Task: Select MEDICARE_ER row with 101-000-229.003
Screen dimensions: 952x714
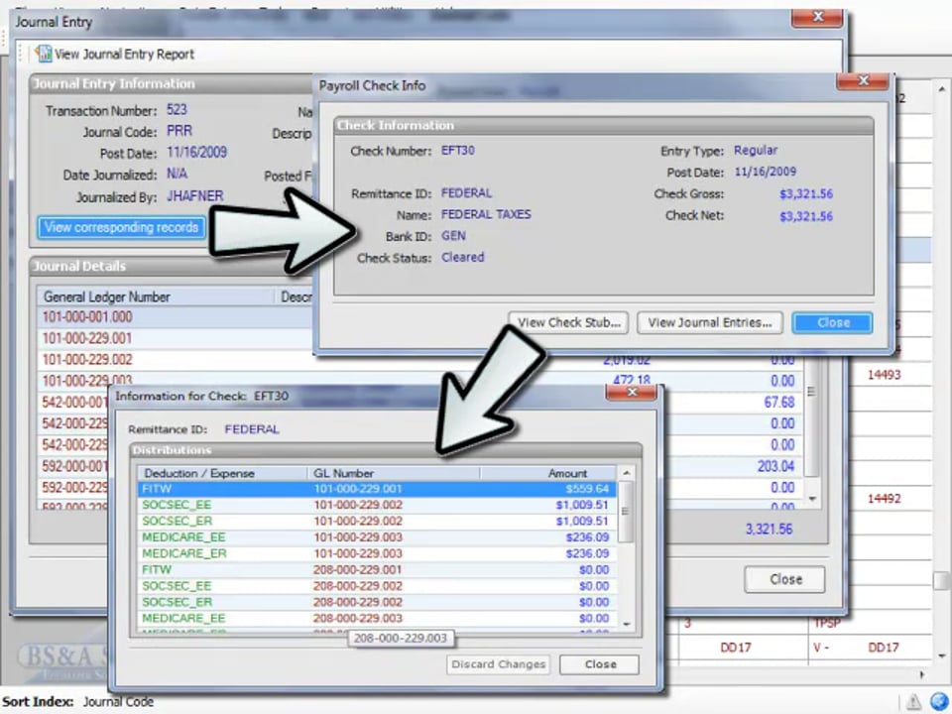Action: click(x=377, y=553)
